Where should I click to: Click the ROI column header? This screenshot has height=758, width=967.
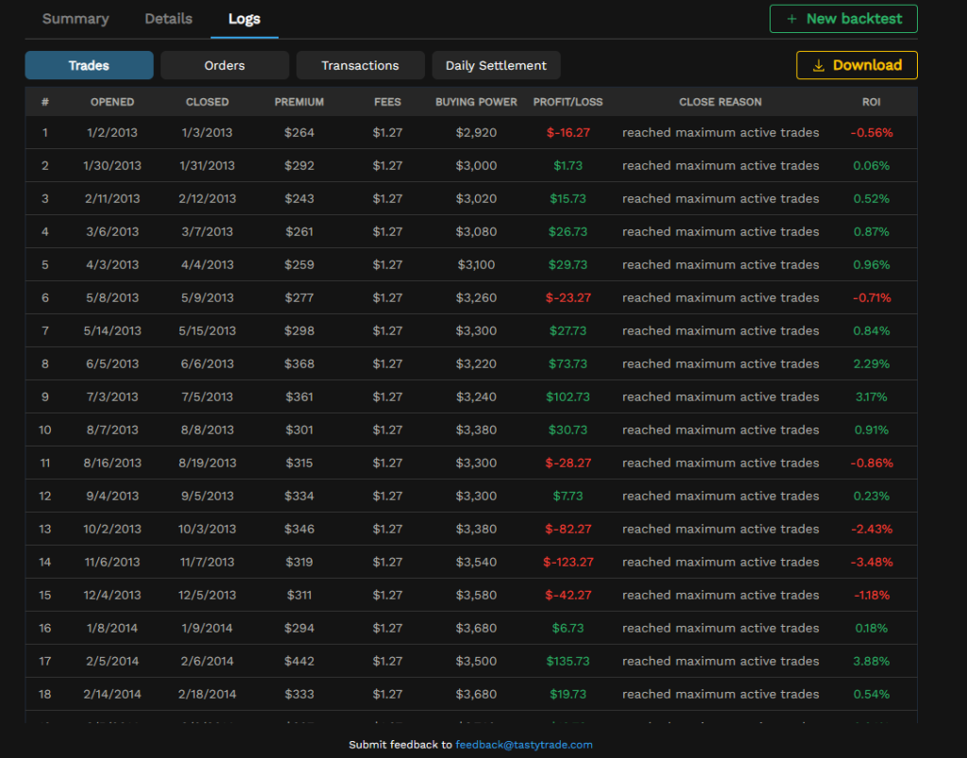872,102
